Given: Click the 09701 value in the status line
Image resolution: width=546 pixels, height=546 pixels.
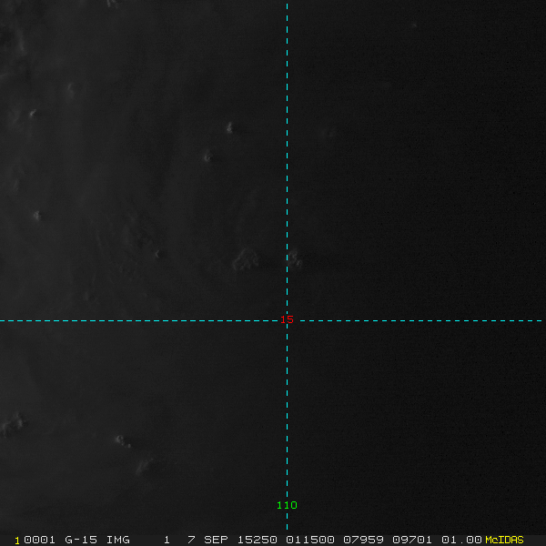Looking at the screenshot, I should point(412,540).
